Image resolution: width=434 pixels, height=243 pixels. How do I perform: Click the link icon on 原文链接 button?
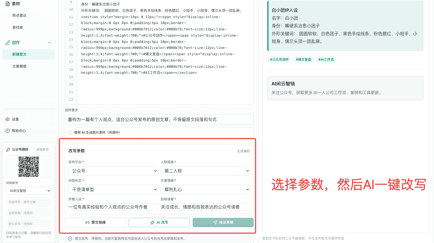(87, 222)
